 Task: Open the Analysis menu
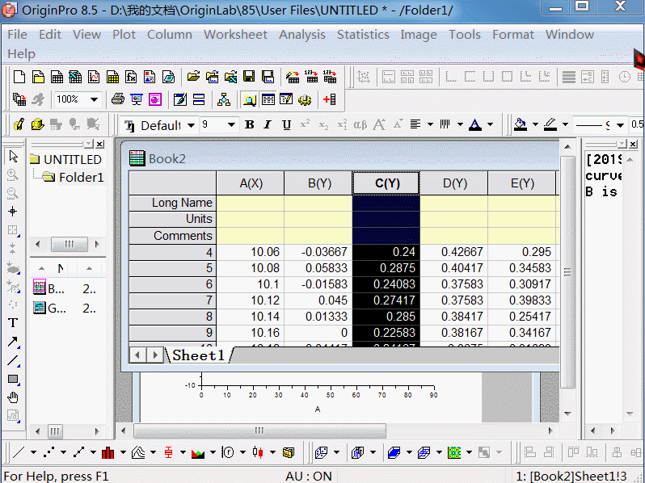point(302,35)
